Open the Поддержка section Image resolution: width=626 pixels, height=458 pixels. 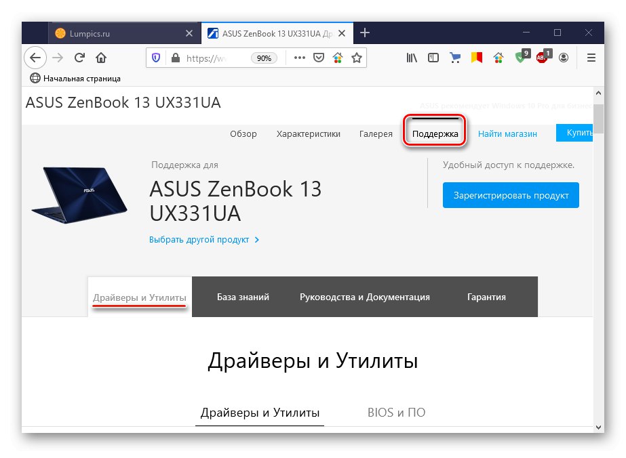click(x=435, y=134)
